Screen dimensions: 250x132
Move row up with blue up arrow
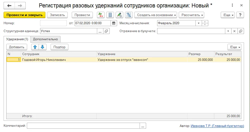click(35, 47)
